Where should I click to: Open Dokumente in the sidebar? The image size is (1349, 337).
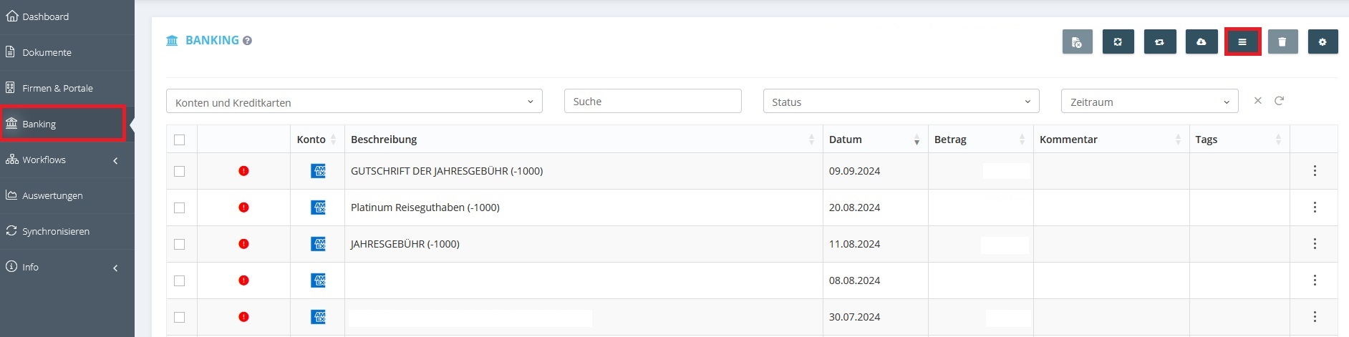[67, 53]
